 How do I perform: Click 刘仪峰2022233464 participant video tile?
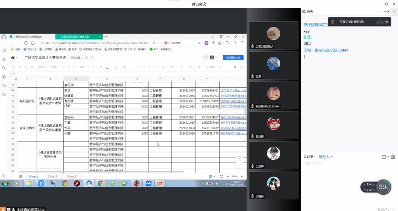(x=274, y=95)
